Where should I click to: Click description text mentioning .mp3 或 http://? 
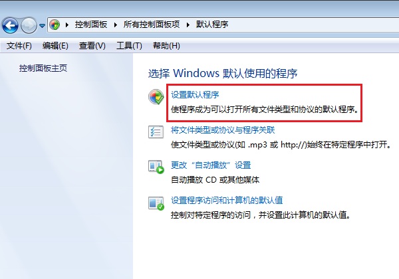coord(281,145)
